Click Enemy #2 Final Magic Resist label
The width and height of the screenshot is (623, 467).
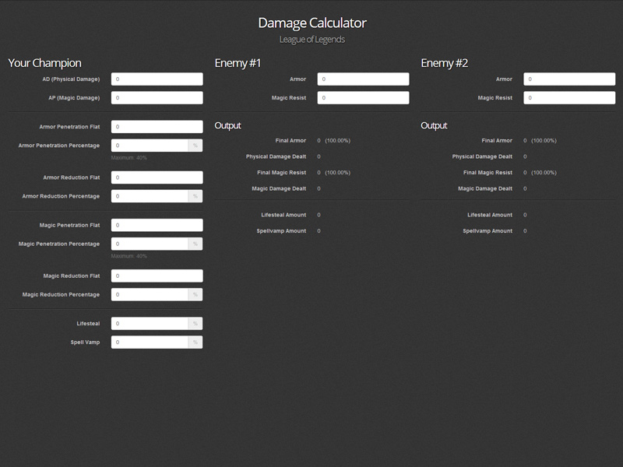pos(487,173)
